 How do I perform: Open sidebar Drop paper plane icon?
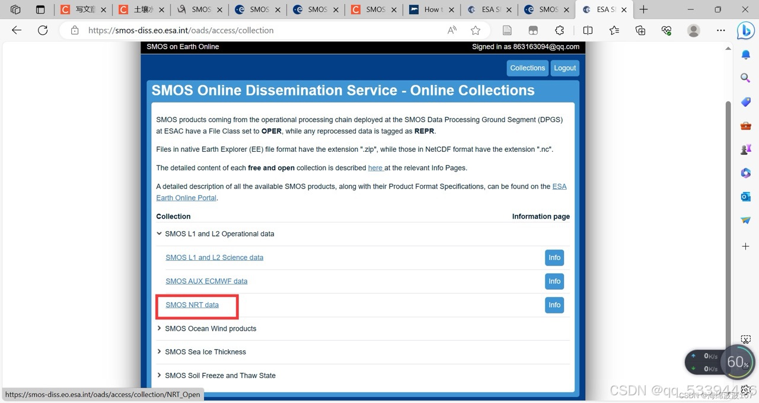[x=746, y=220]
